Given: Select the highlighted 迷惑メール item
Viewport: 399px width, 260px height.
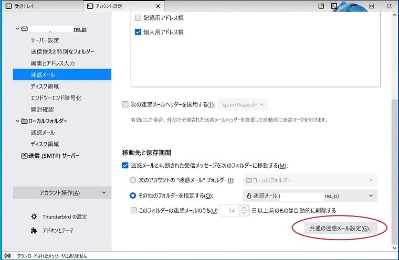Looking at the screenshot, I should coord(62,74).
